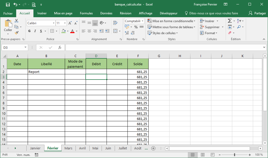
Task: Toggle bold formatting (G)
Action: tap(29, 31)
